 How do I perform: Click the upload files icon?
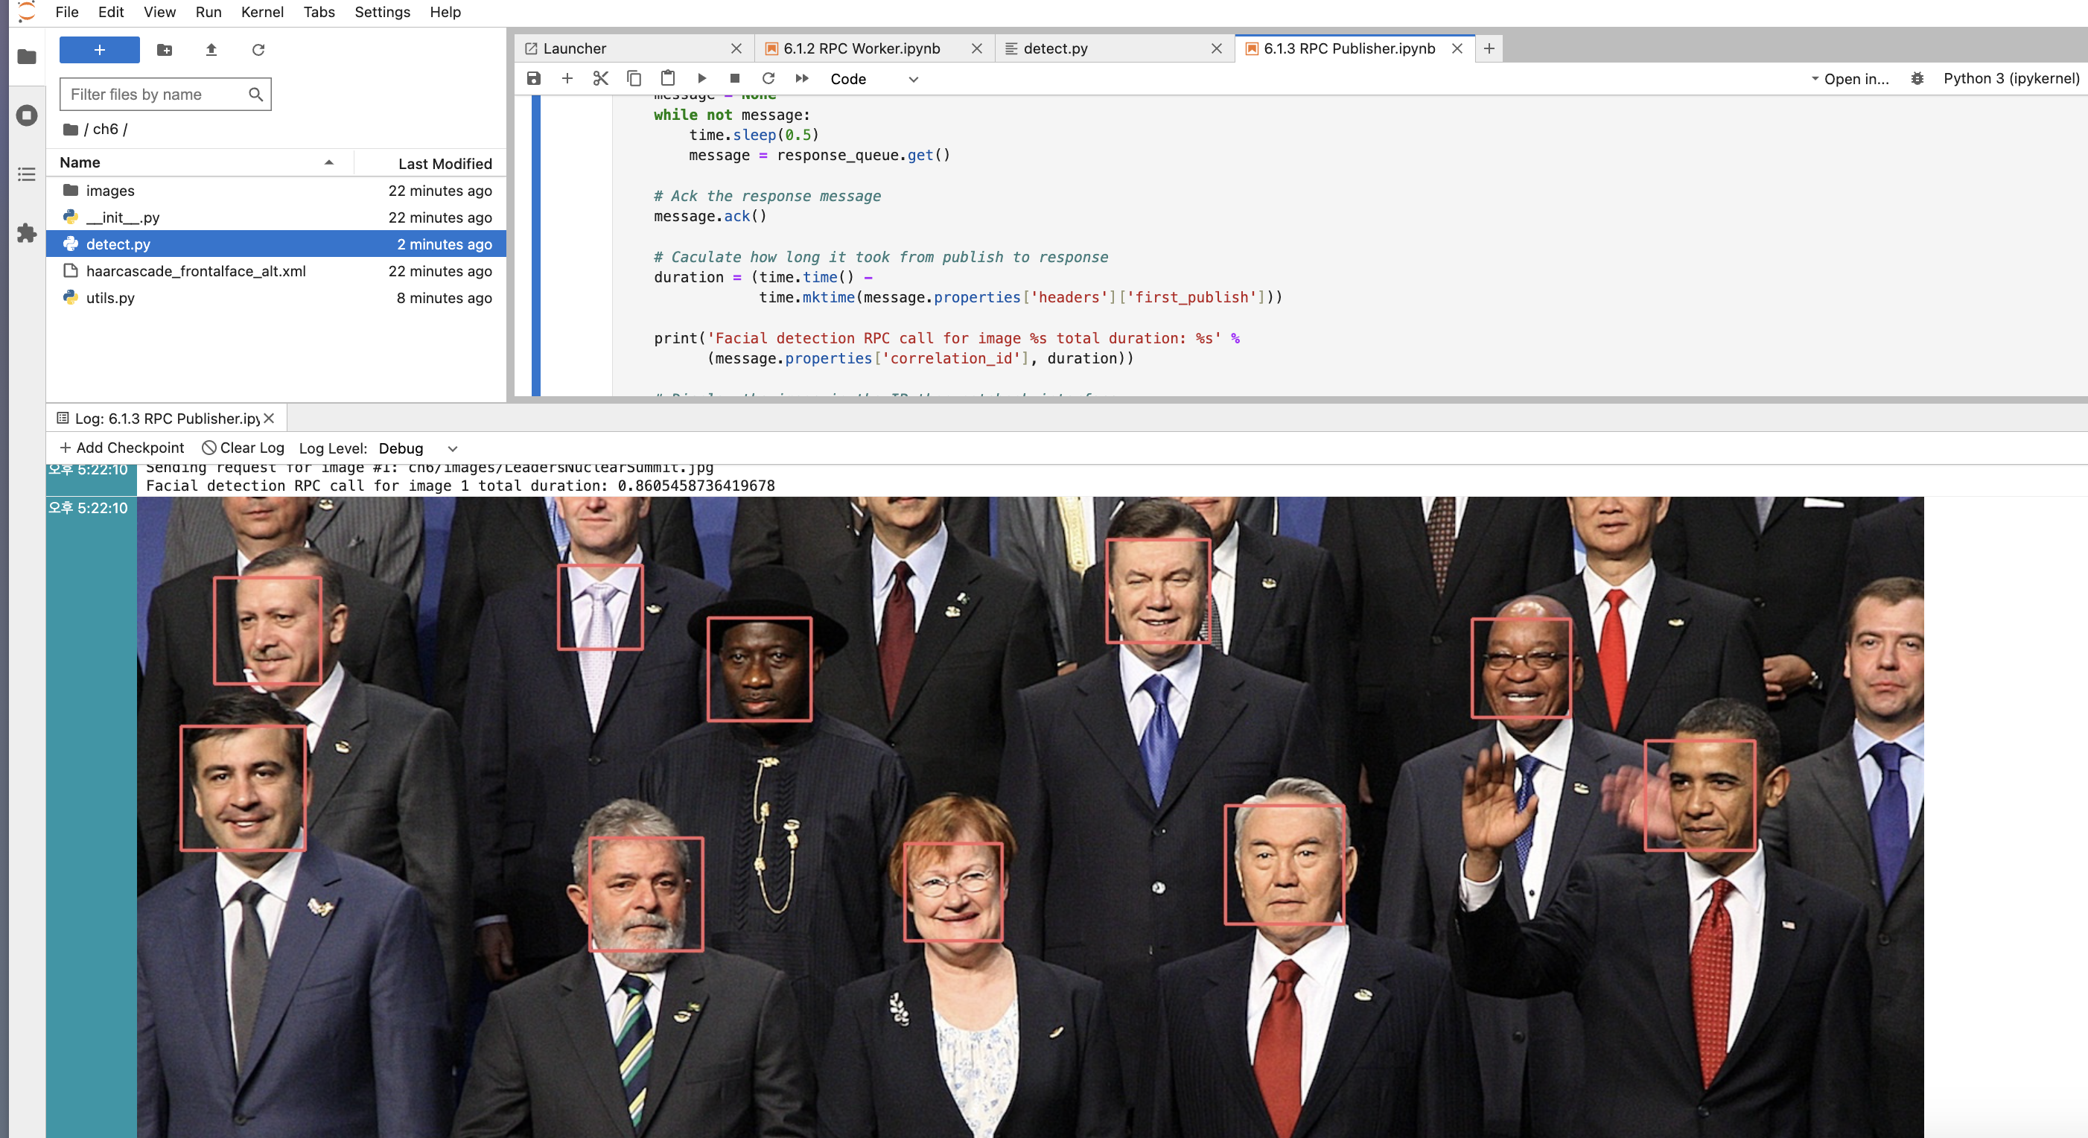click(211, 50)
